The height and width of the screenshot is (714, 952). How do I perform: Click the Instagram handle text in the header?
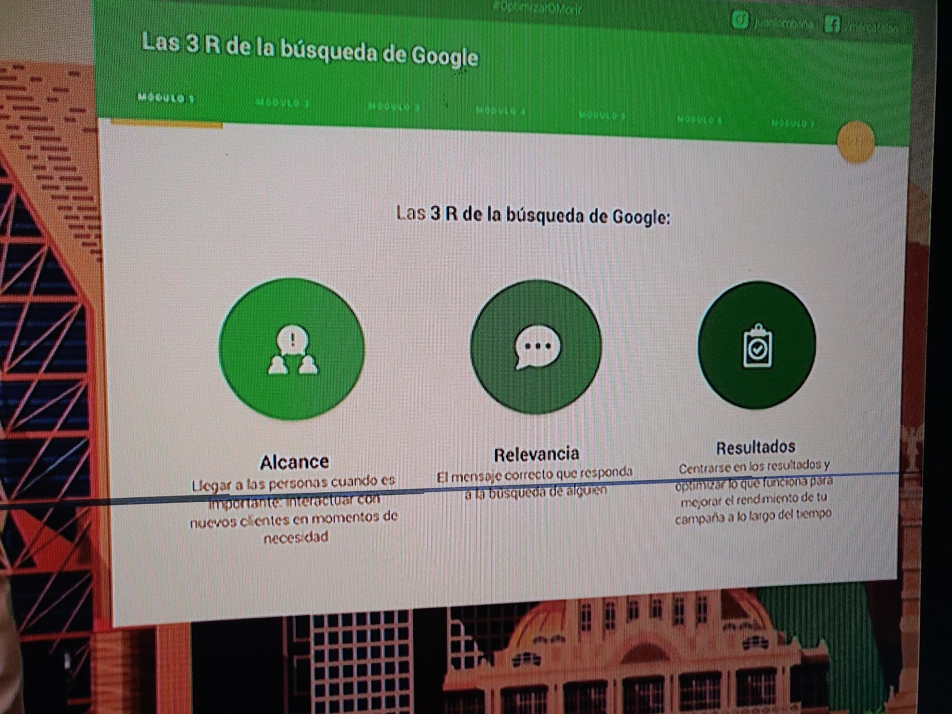784,25
